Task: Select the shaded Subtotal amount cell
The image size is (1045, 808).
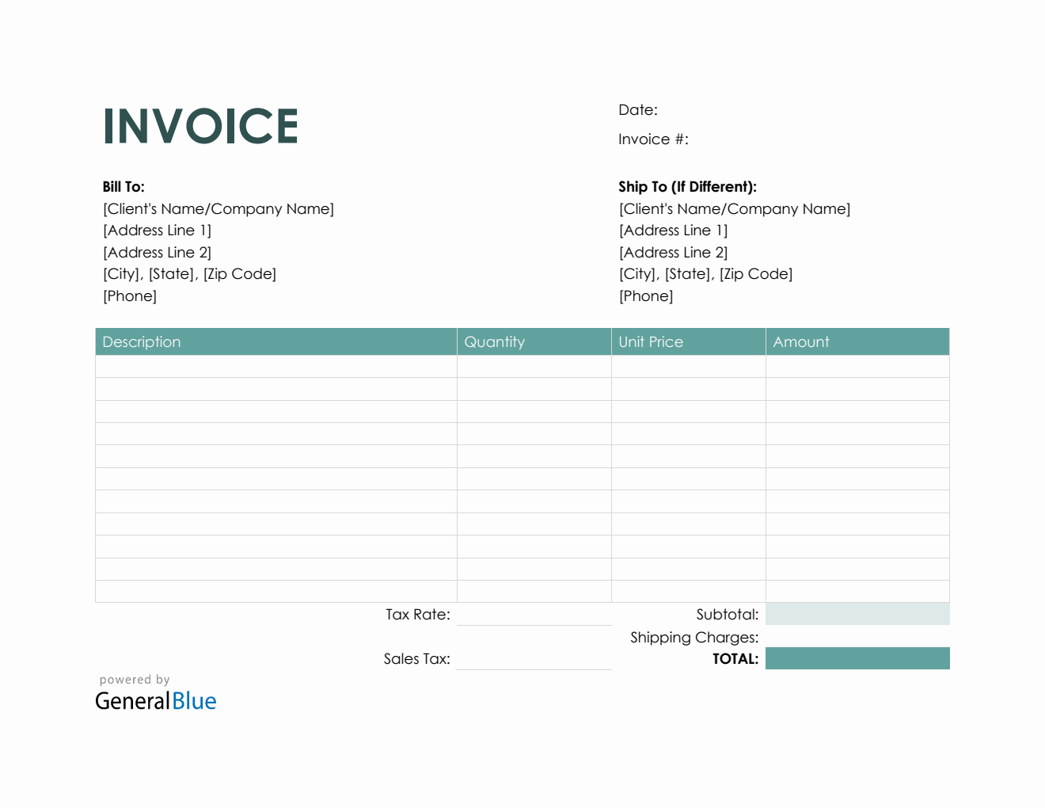Action: tap(857, 613)
